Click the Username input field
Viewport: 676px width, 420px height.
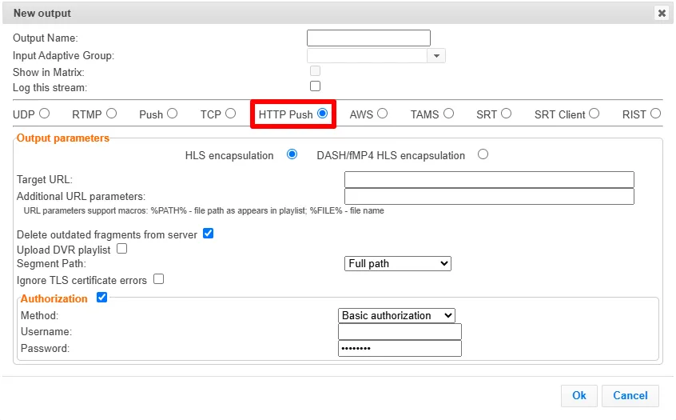click(x=400, y=332)
